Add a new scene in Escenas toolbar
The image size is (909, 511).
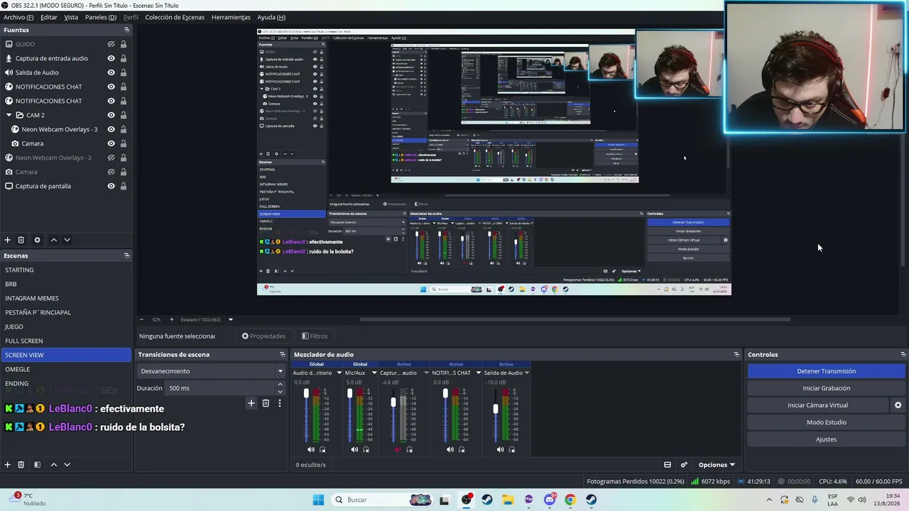pos(7,464)
